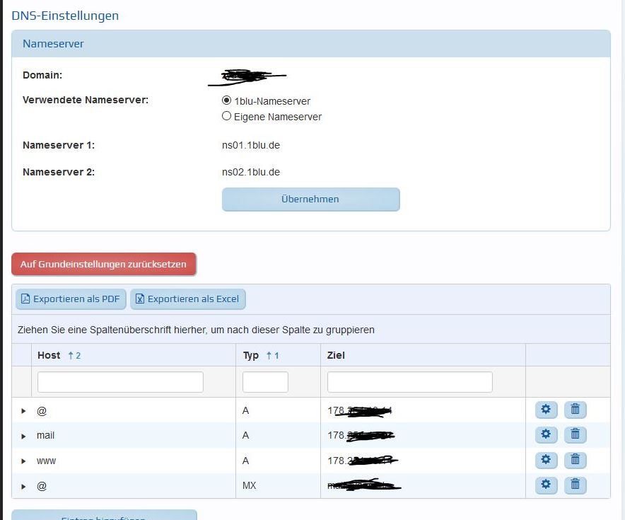Export the table as PDF
The image size is (625, 520).
coord(71,299)
